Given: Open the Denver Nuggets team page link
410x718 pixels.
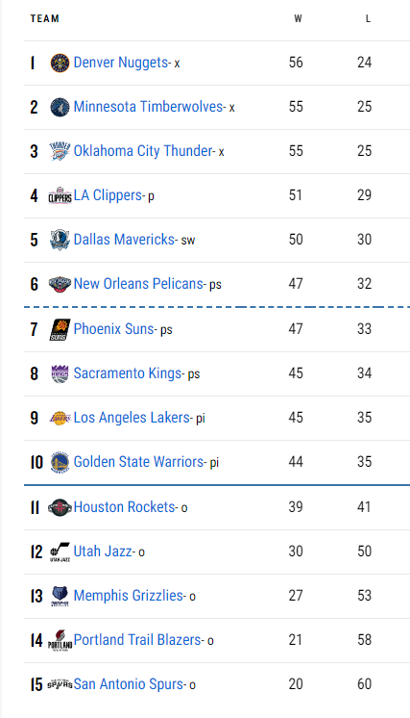Looking at the screenshot, I should click(x=121, y=63).
